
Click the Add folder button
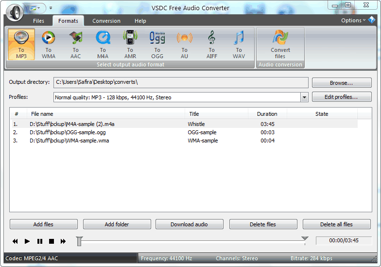(117, 224)
